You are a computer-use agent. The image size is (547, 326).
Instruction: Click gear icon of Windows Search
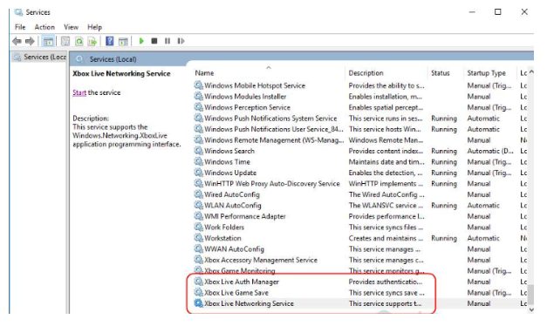[199, 151]
